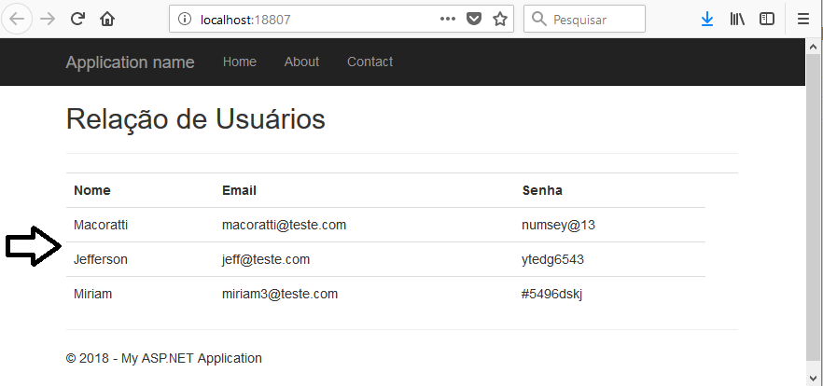The width and height of the screenshot is (823, 386).
Task: Open the Firefox hamburger menu
Action: pyautogui.click(x=803, y=20)
